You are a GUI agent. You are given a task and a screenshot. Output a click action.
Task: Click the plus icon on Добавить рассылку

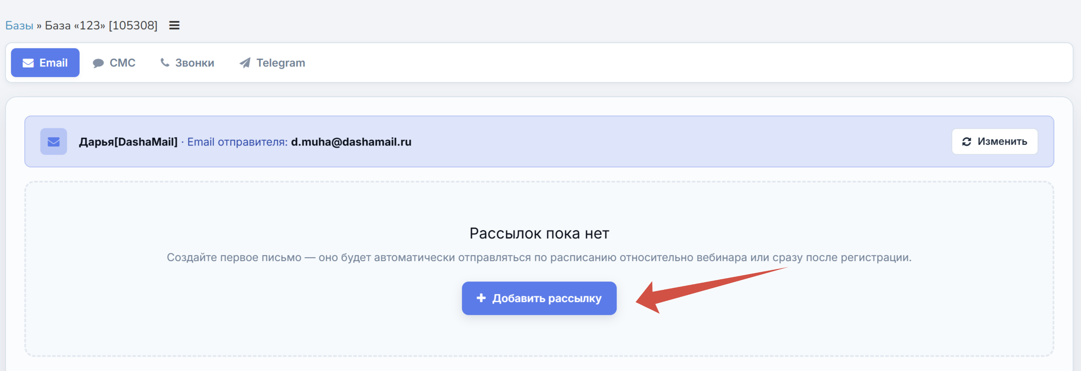pos(481,298)
